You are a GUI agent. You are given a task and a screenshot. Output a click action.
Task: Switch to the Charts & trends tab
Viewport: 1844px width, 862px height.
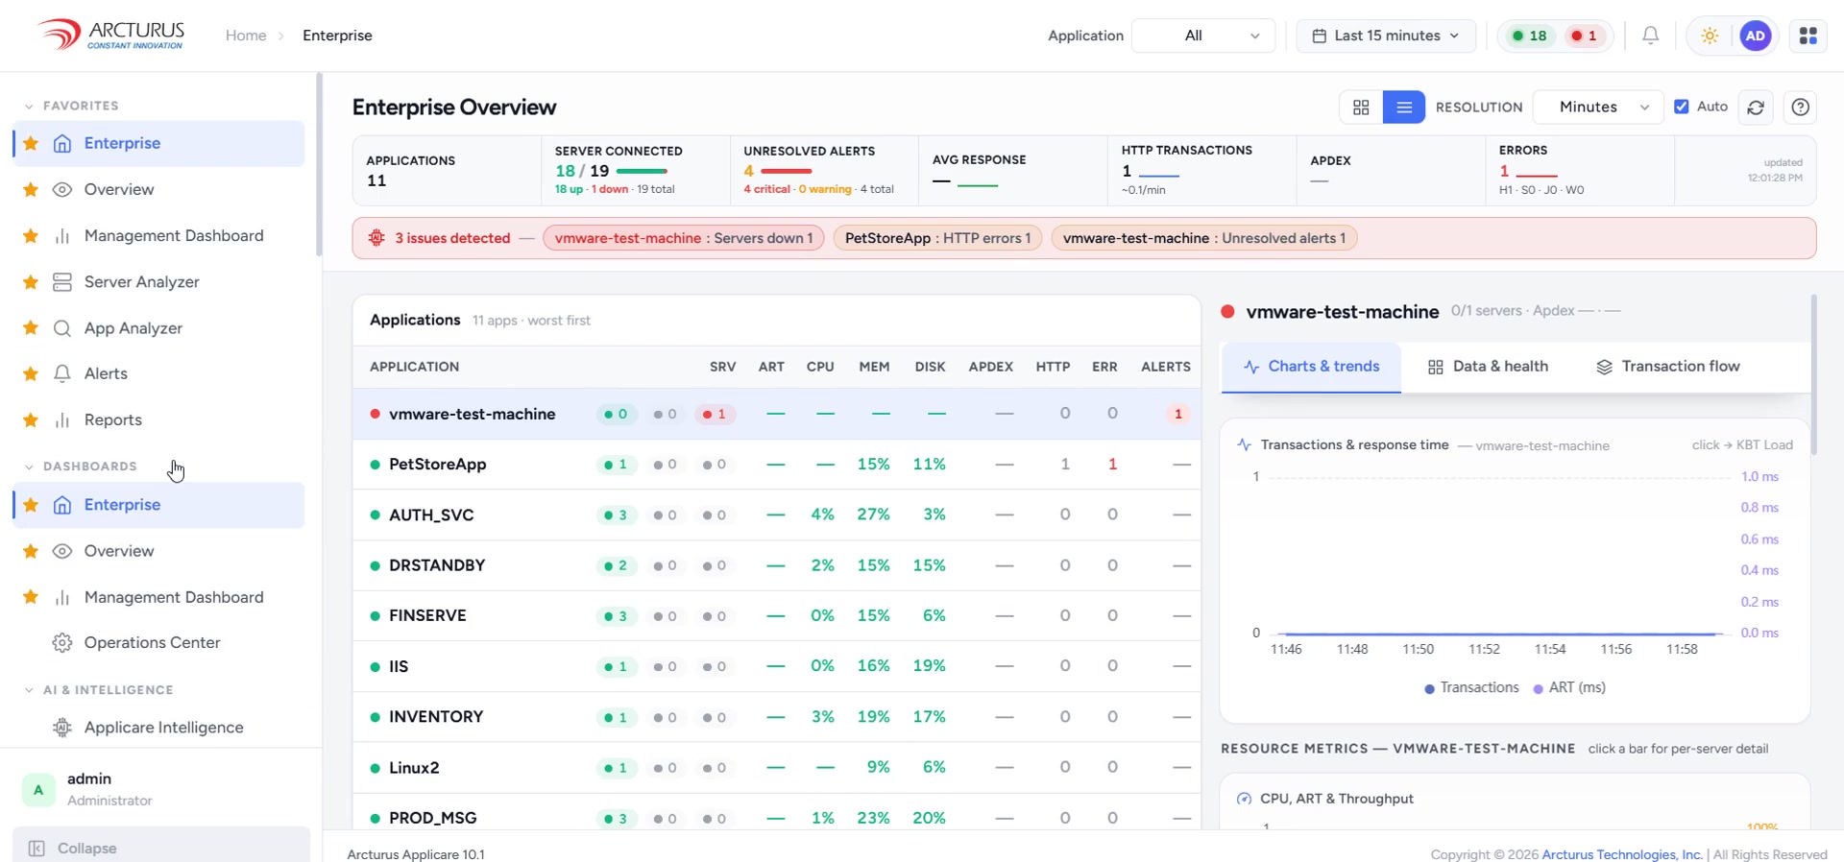pos(1311,367)
